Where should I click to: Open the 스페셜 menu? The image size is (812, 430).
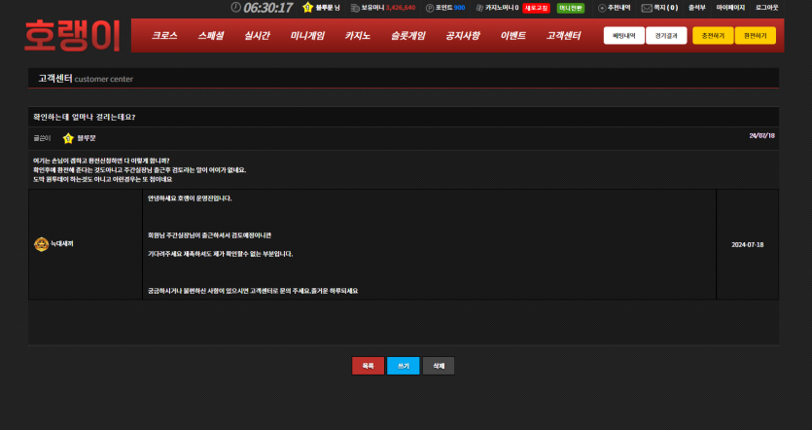[211, 36]
